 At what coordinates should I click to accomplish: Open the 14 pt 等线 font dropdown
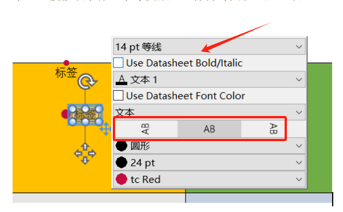coord(210,47)
